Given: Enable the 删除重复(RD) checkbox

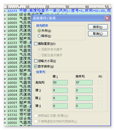Looking at the screenshot, I should tap(36, 44).
